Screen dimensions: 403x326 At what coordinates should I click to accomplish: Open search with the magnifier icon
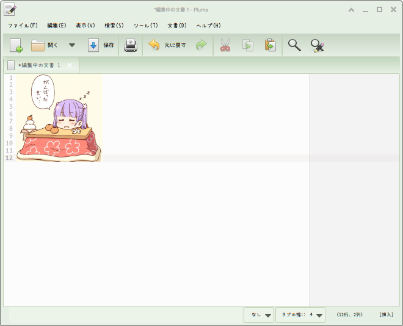click(x=294, y=45)
